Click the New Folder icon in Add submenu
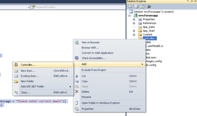197x116 pixels. click(x=16, y=81)
